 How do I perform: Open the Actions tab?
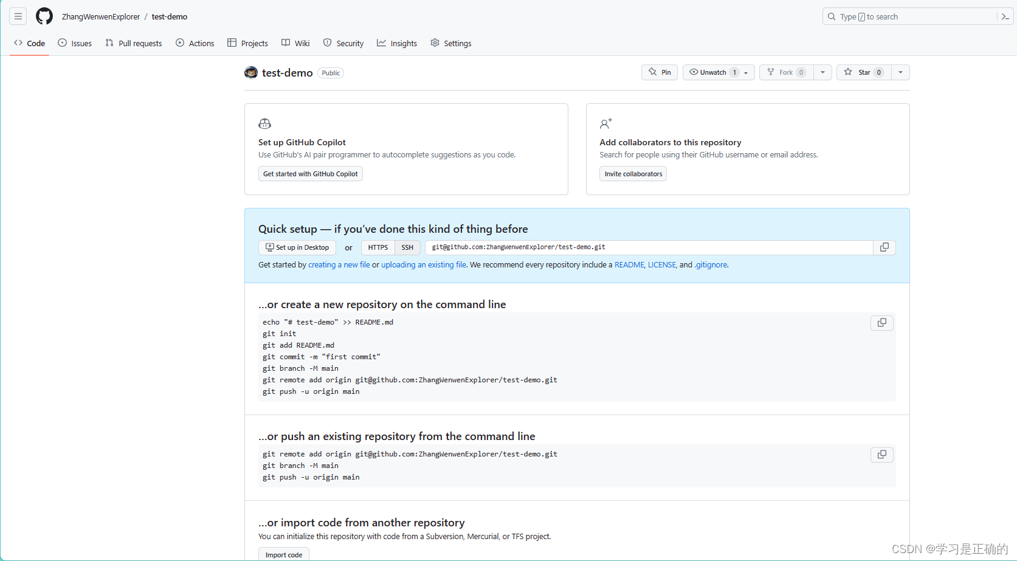coord(195,43)
